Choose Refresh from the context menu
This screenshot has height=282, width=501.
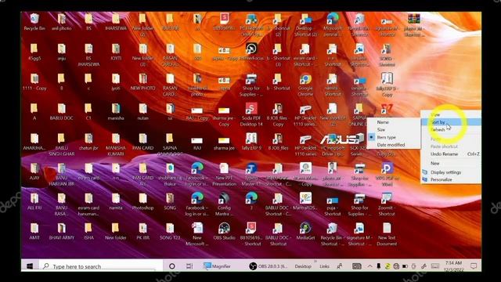[x=451, y=129]
